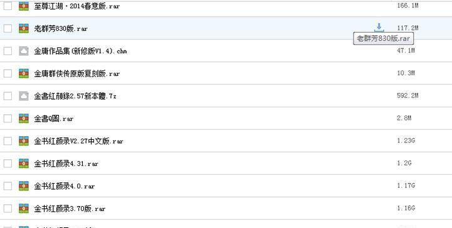
Task: Click the RAR icon beside 老群芳830版.rar
Action: click(24, 29)
